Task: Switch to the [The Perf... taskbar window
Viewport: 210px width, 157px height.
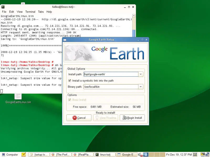Action: coord(61,155)
